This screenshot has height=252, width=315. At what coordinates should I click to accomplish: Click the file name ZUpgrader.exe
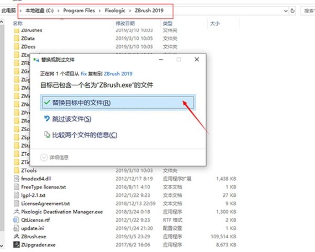[38, 245]
